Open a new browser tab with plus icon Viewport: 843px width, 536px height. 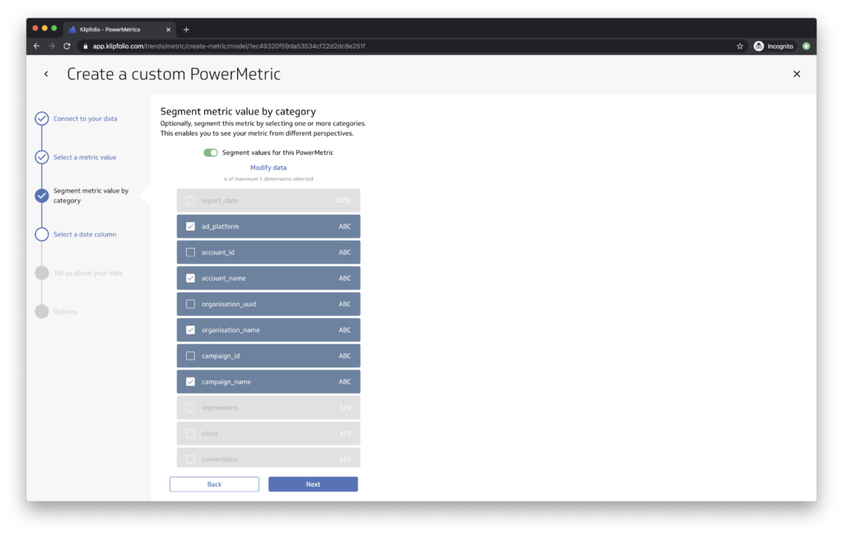(x=186, y=30)
